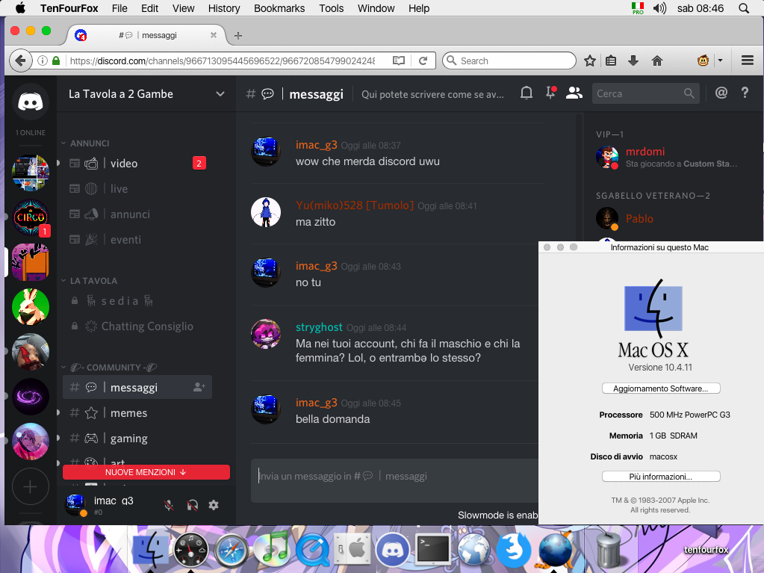Focus the browser Search field
Screen dimensions: 764x573
(x=509, y=61)
